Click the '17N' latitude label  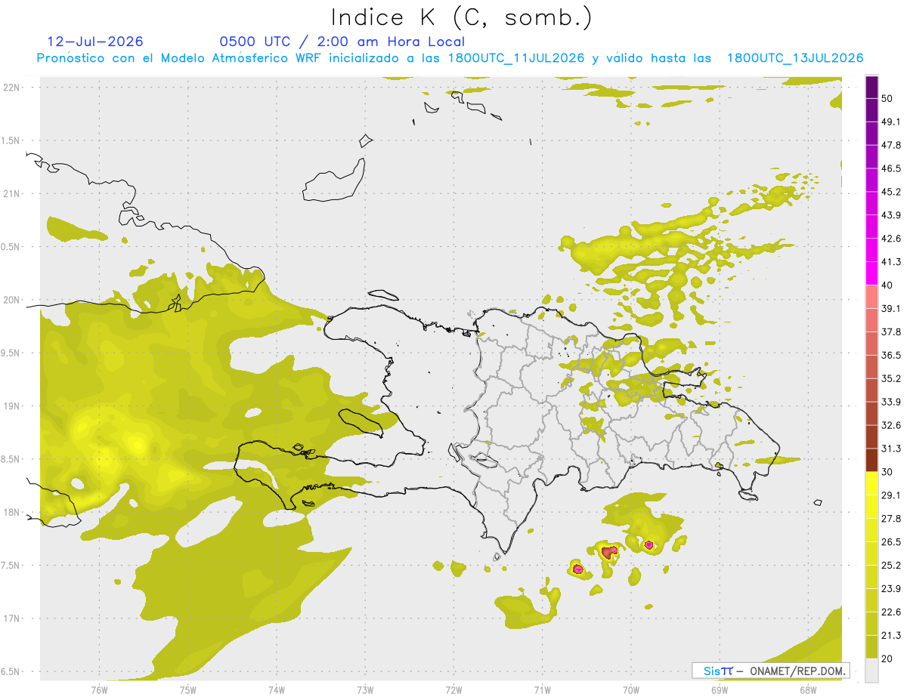(x=13, y=619)
